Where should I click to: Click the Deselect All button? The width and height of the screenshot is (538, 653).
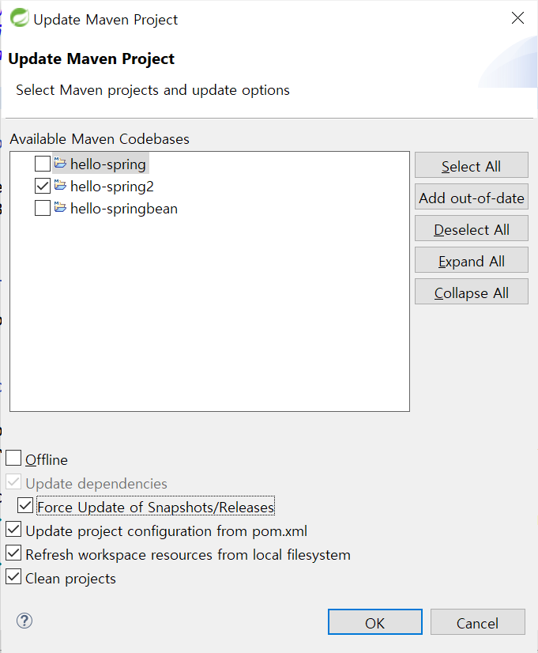472,228
